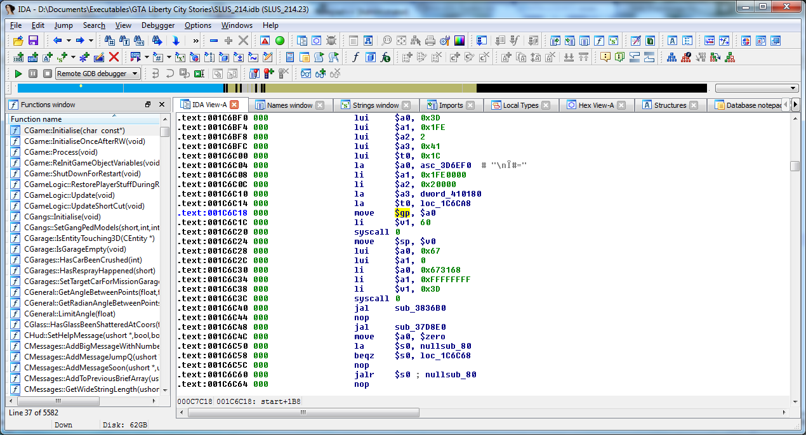Click the green circle status icon
The image size is (806, 435).
[x=280, y=41]
